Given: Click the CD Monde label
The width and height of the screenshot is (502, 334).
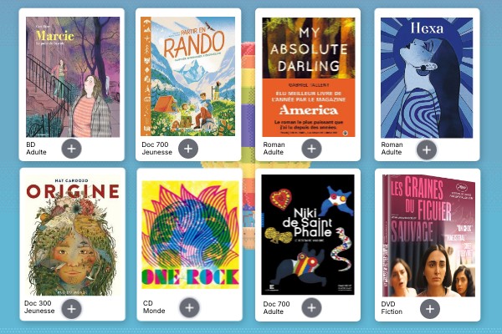Looking at the screenshot, I should click(154, 306).
